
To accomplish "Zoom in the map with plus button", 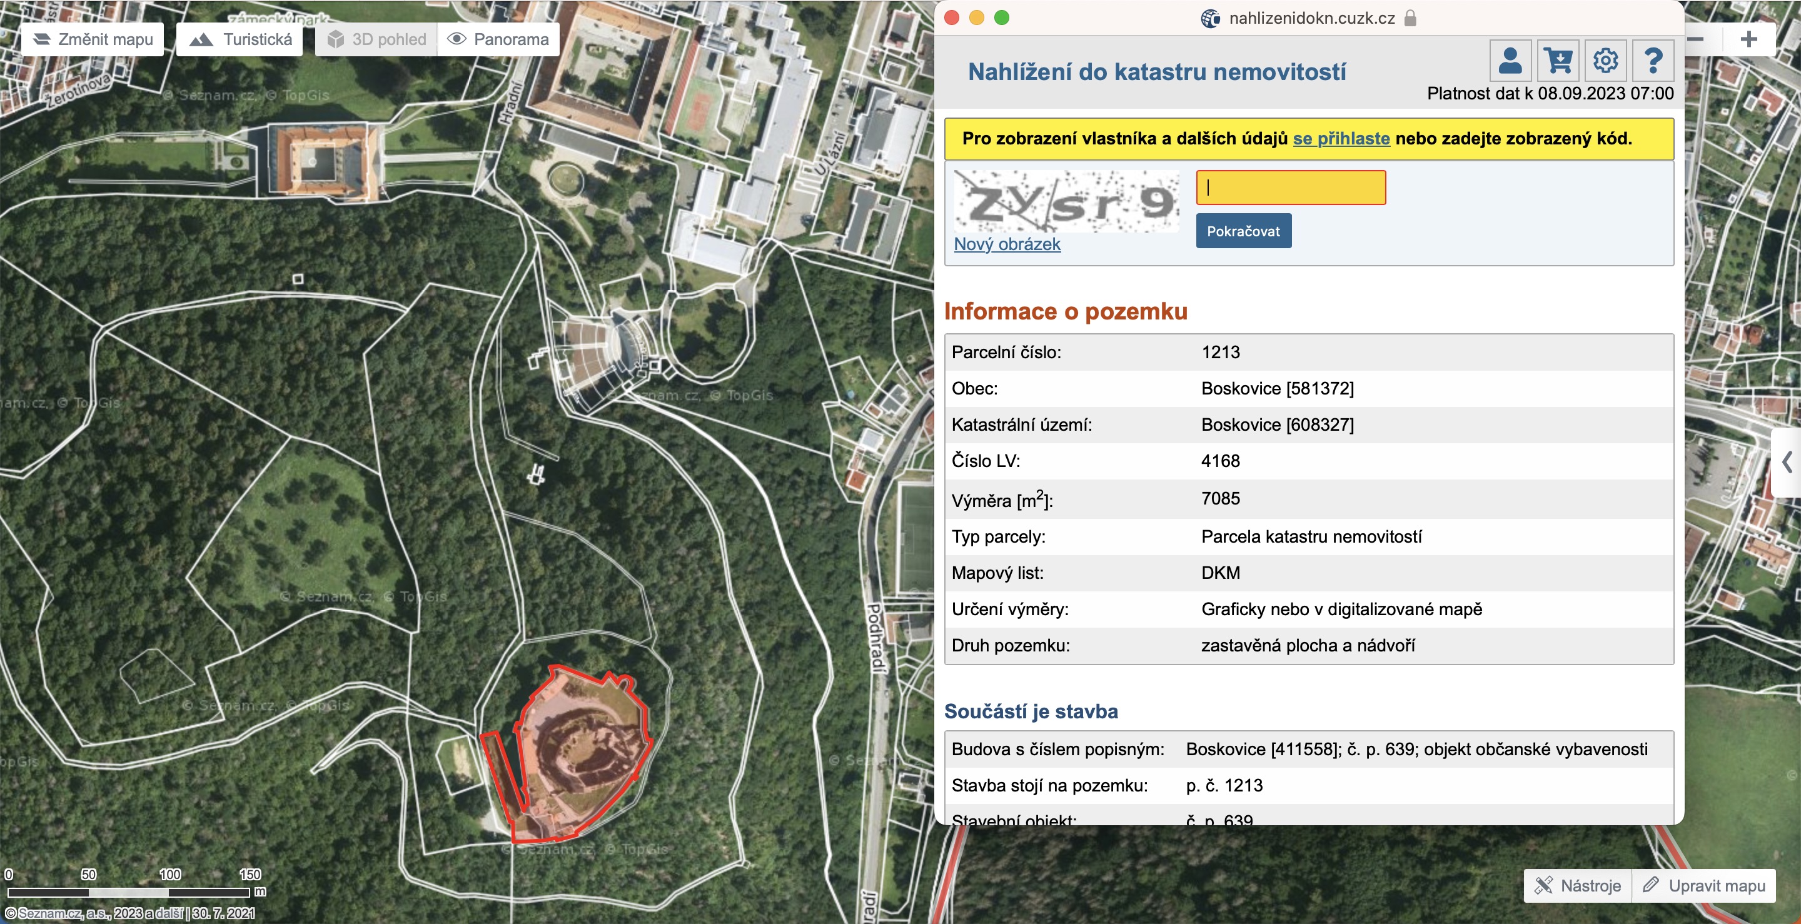I will coord(1748,39).
